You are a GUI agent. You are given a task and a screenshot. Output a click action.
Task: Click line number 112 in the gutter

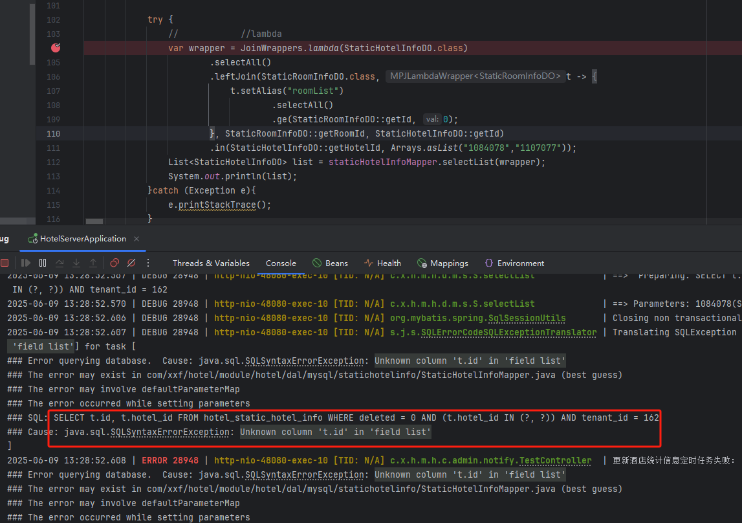(x=54, y=162)
